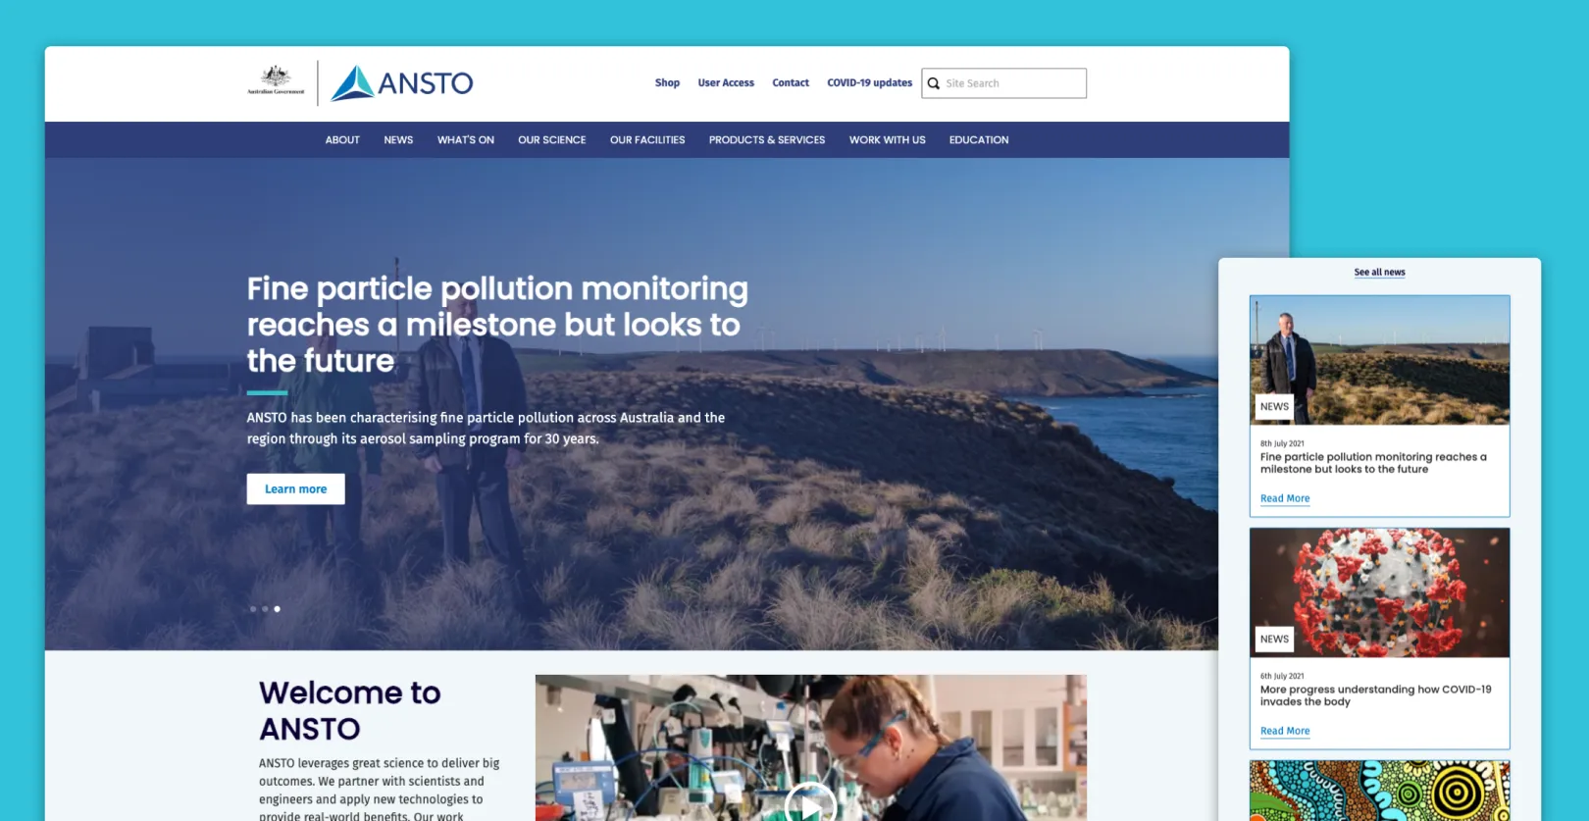The width and height of the screenshot is (1589, 821).
Task: Expand the Our Facilities menu
Action: click(647, 140)
